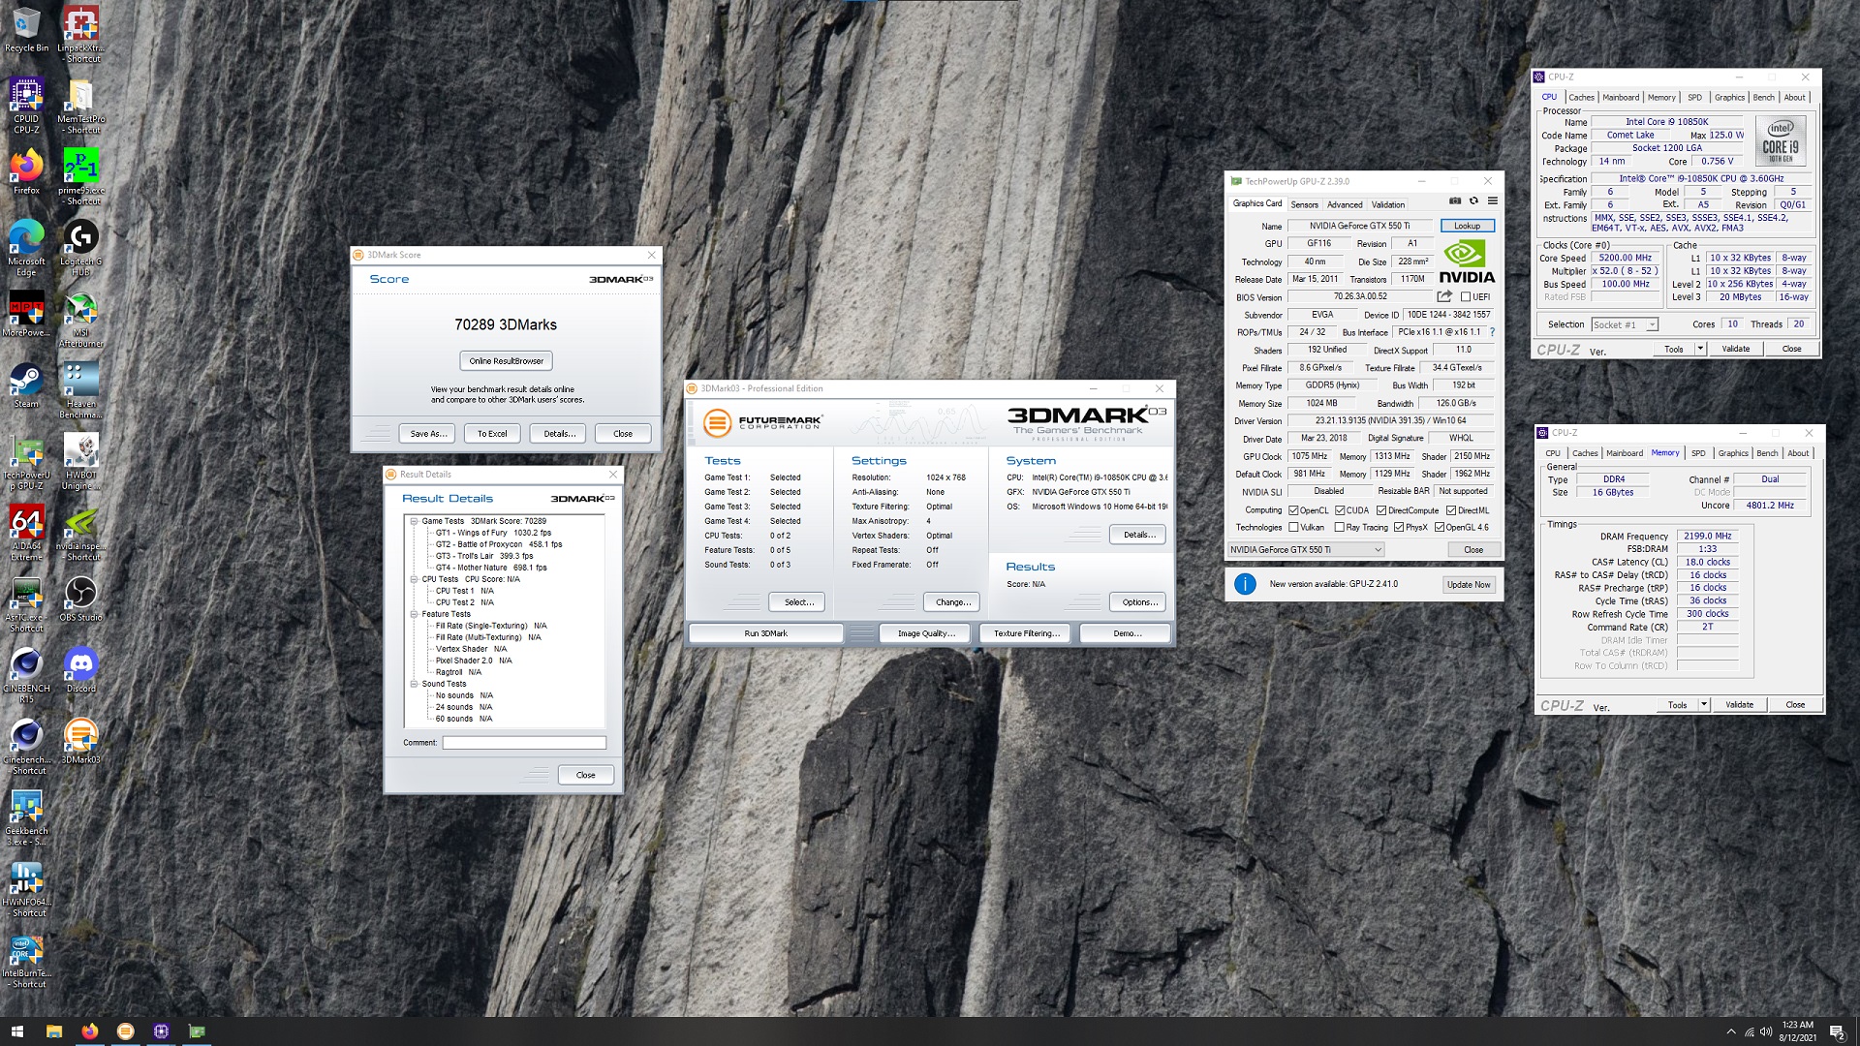Screen dimensions: 1860x1046
Task: Toggle the Vulkan checkbox in GPU-Z
Action: click(x=1293, y=528)
